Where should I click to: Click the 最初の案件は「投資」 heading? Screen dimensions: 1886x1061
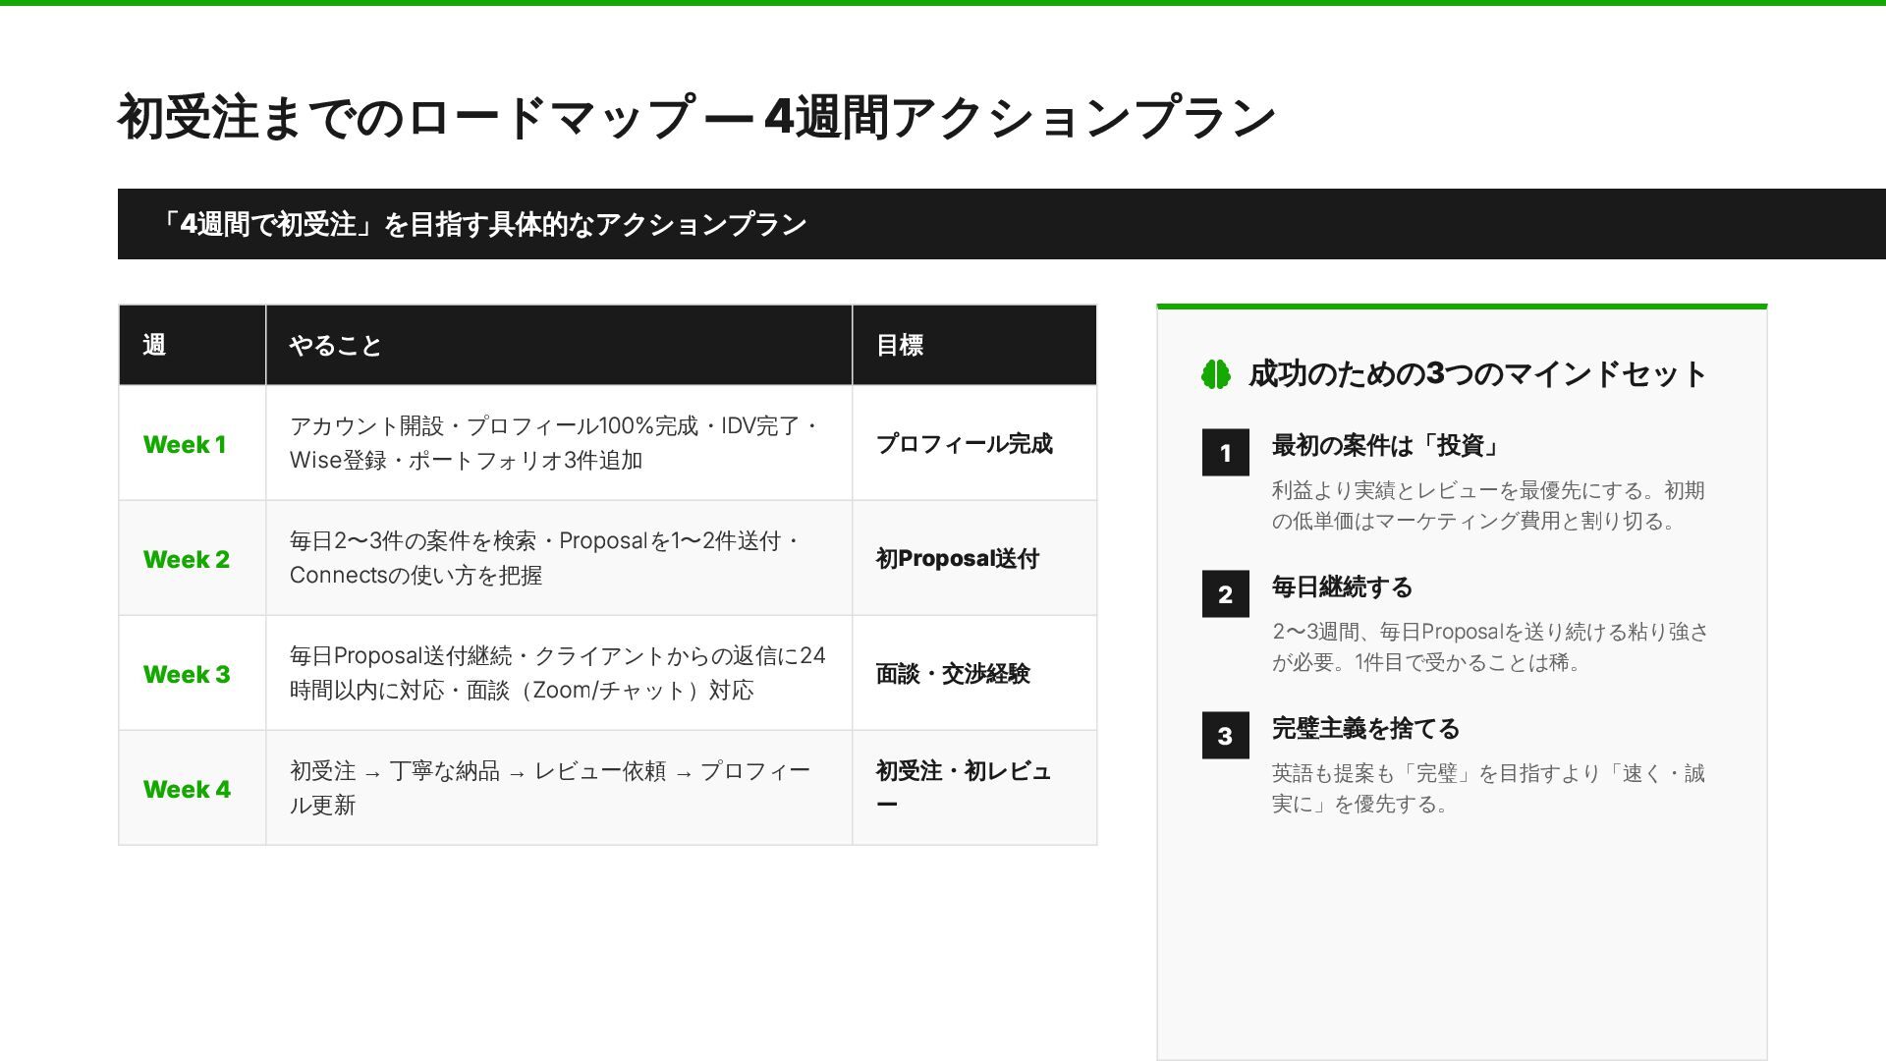1386,445
